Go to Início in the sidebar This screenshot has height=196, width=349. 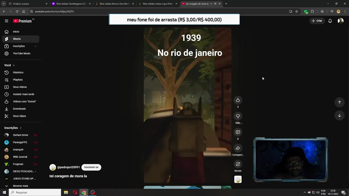point(21,32)
